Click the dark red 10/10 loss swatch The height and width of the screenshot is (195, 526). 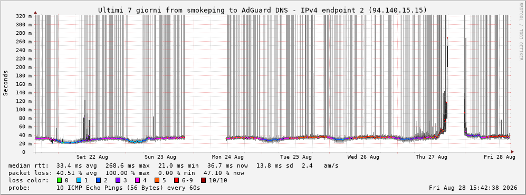[x=204, y=181]
